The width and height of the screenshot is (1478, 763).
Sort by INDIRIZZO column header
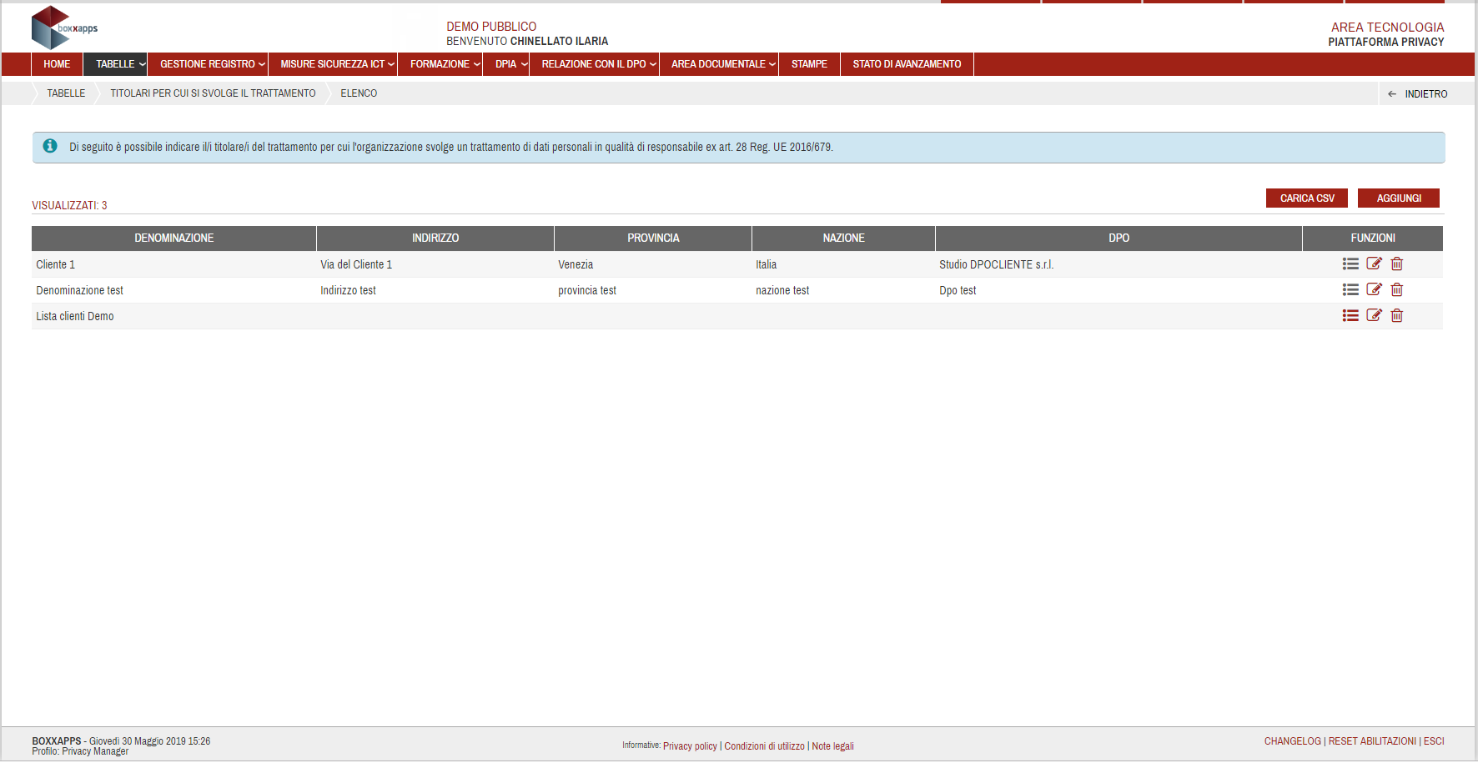click(x=435, y=238)
